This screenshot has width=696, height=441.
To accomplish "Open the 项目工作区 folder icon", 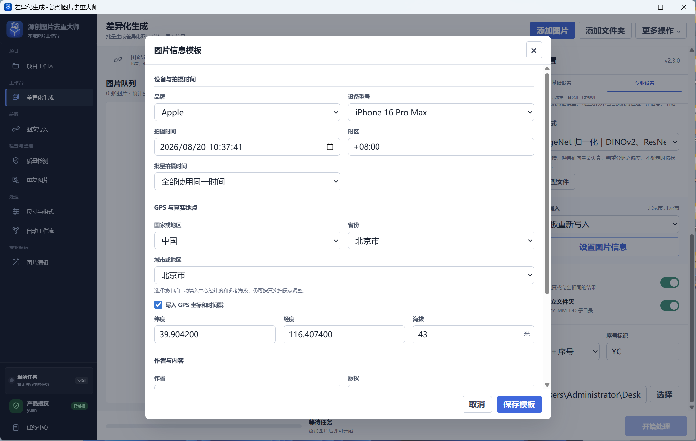I will pos(15,66).
